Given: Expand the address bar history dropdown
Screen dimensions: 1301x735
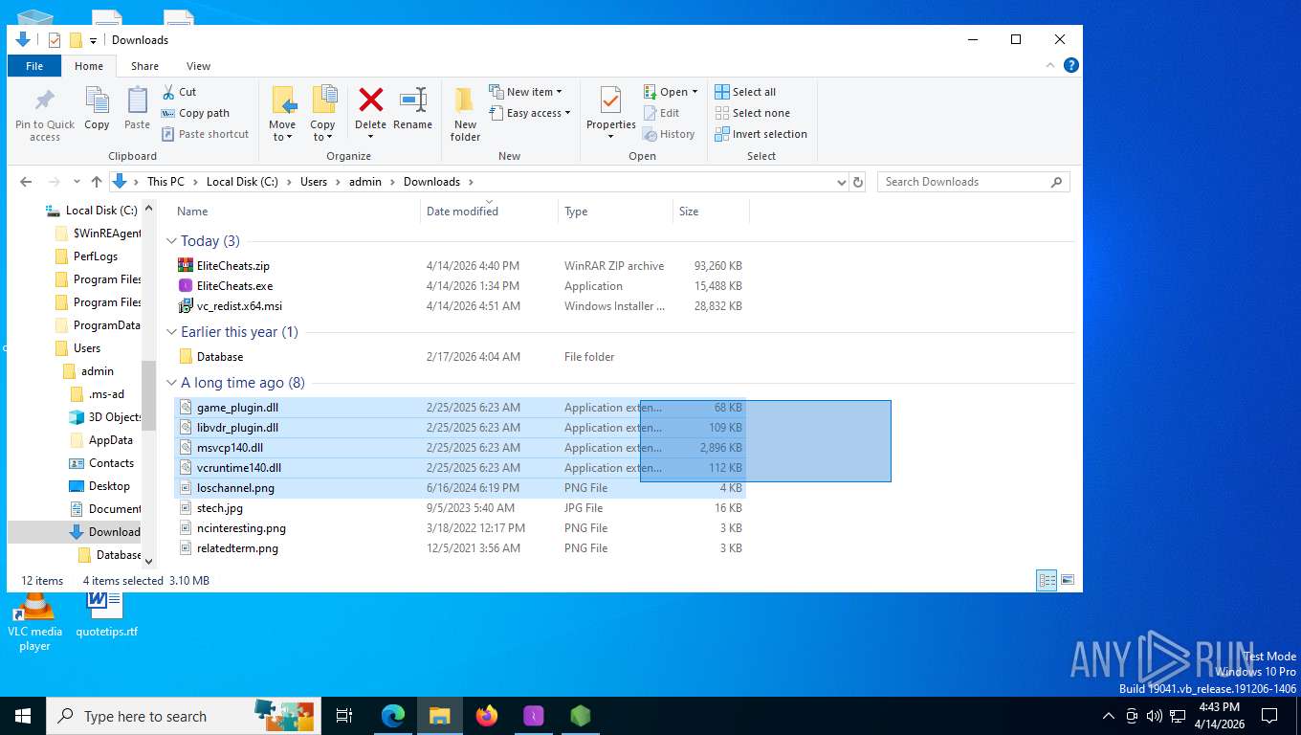Looking at the screenshot, I should point(841,182).
